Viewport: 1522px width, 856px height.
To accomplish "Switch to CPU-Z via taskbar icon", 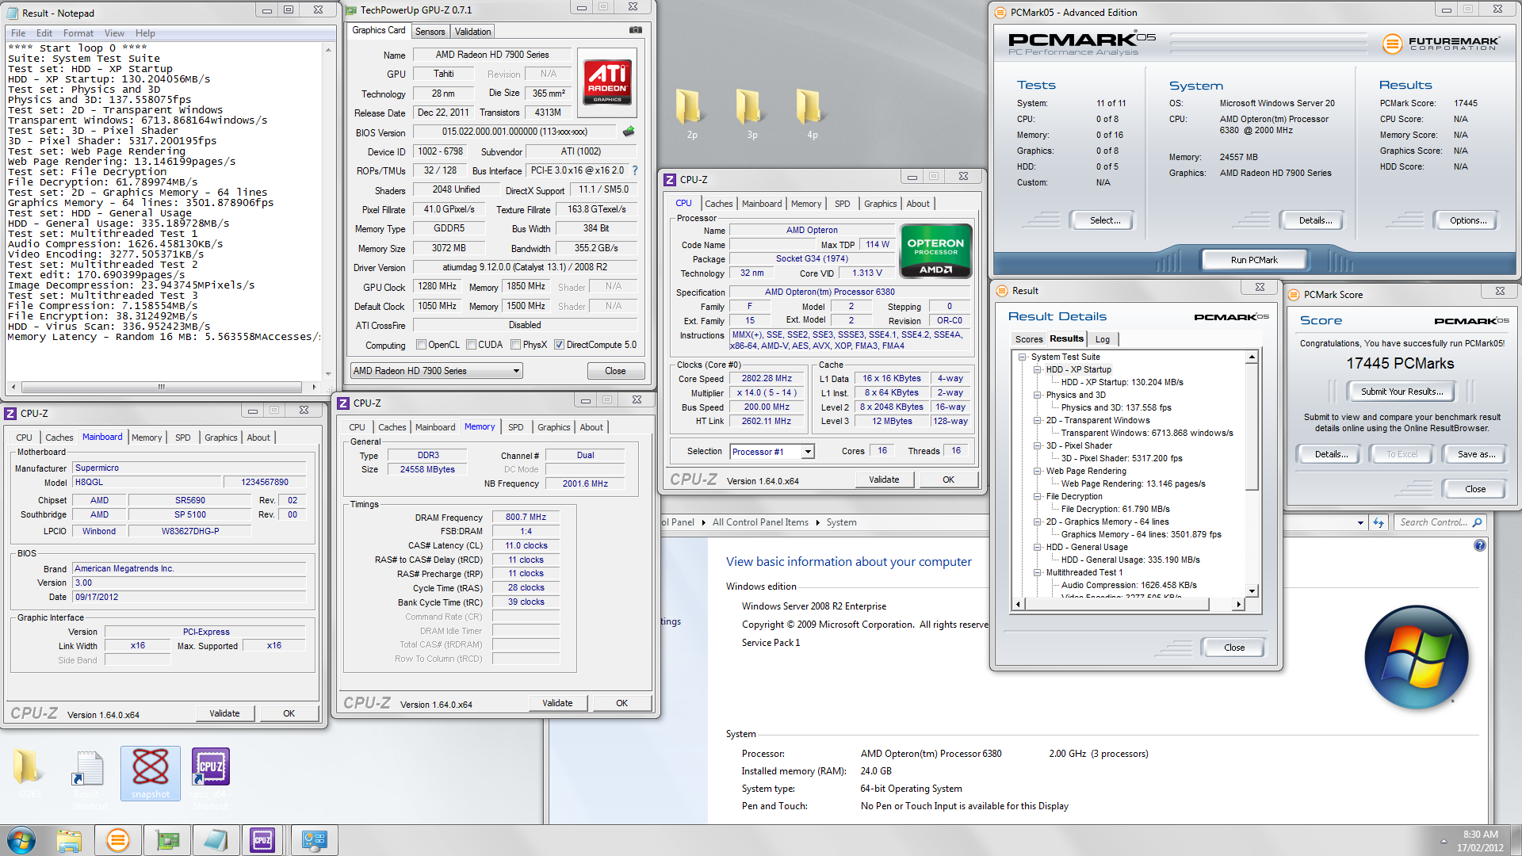I will click(263, 840).
